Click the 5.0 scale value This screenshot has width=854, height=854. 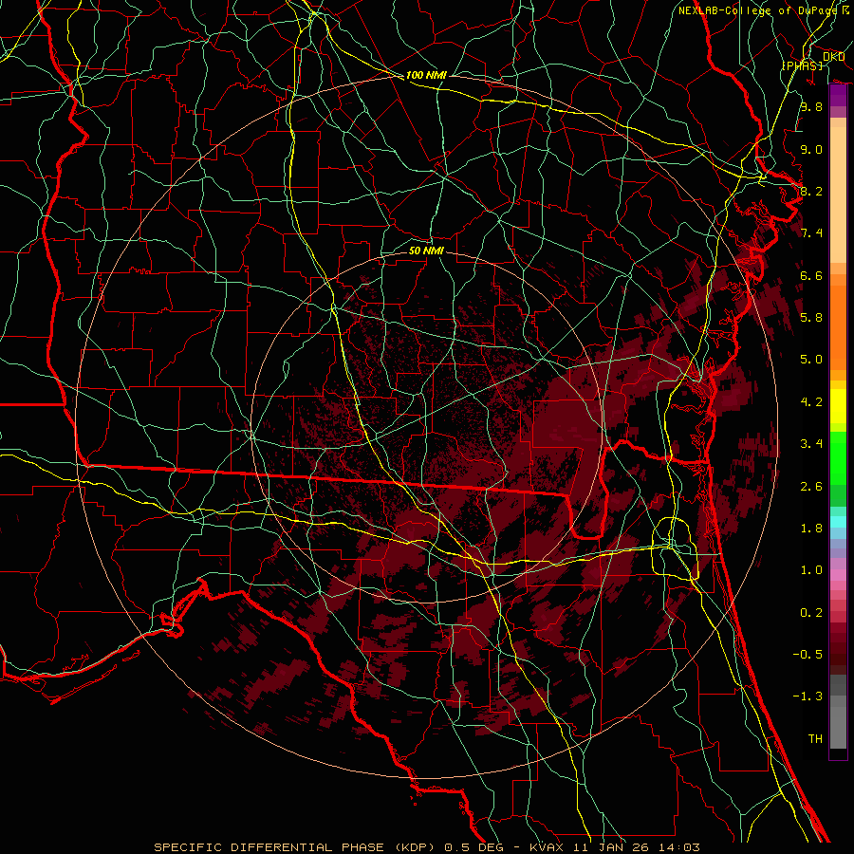pos(811,360)
